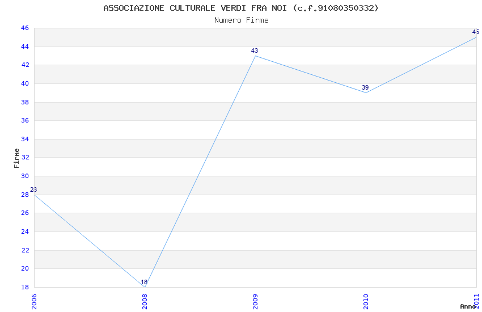
Task: Click y-axis tick value 44
Action: tap(25, 47)
